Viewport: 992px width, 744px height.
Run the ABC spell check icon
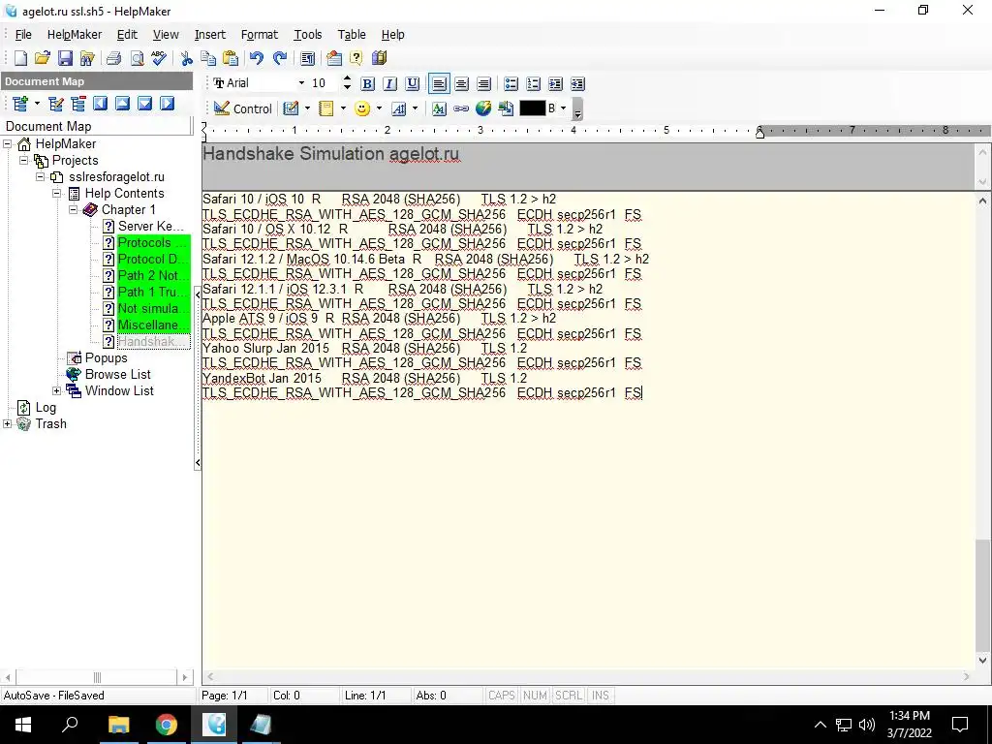[x=159, y=58]
